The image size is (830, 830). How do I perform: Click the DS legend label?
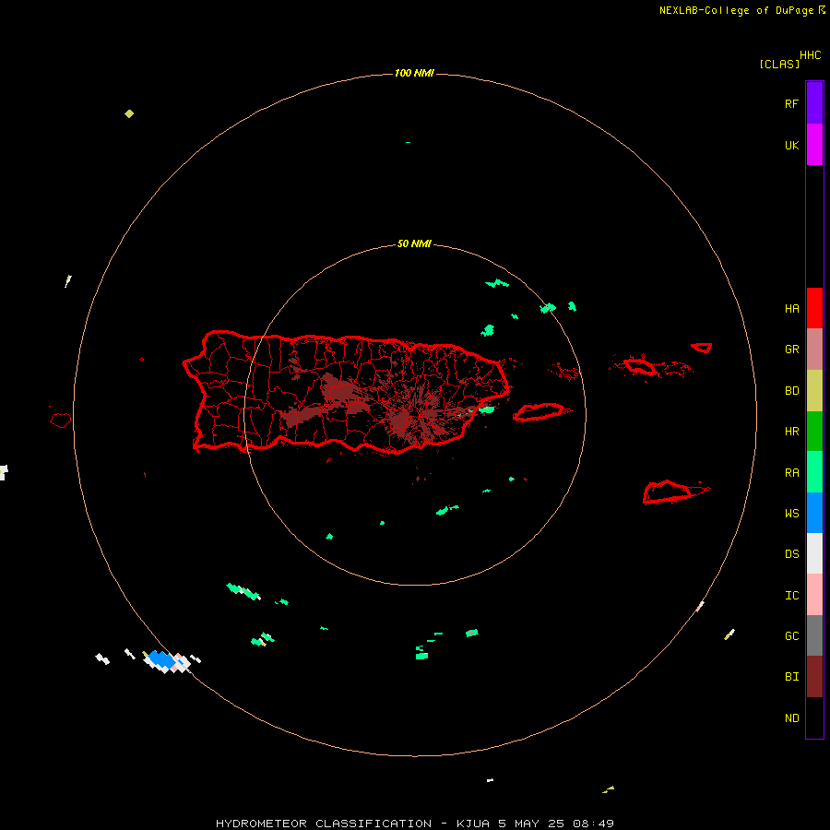(x=791, y=554)
